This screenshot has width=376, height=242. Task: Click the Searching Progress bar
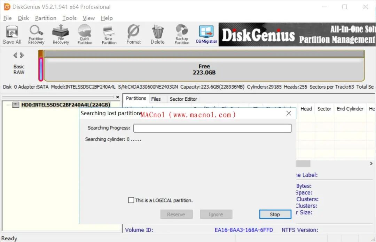pyautogui.click(x=212, y=128)
